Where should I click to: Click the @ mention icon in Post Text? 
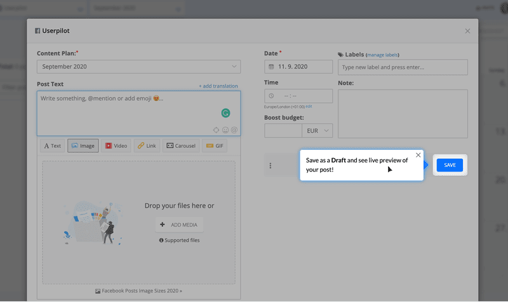coord(234,130)
